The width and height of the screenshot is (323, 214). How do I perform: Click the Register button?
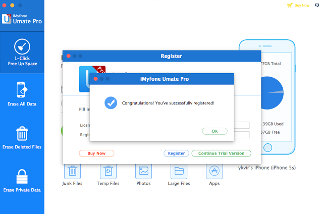(176, 153)
